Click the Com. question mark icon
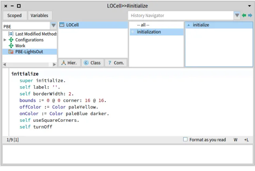This screenshot has width=255, height=171. point(110,63)
